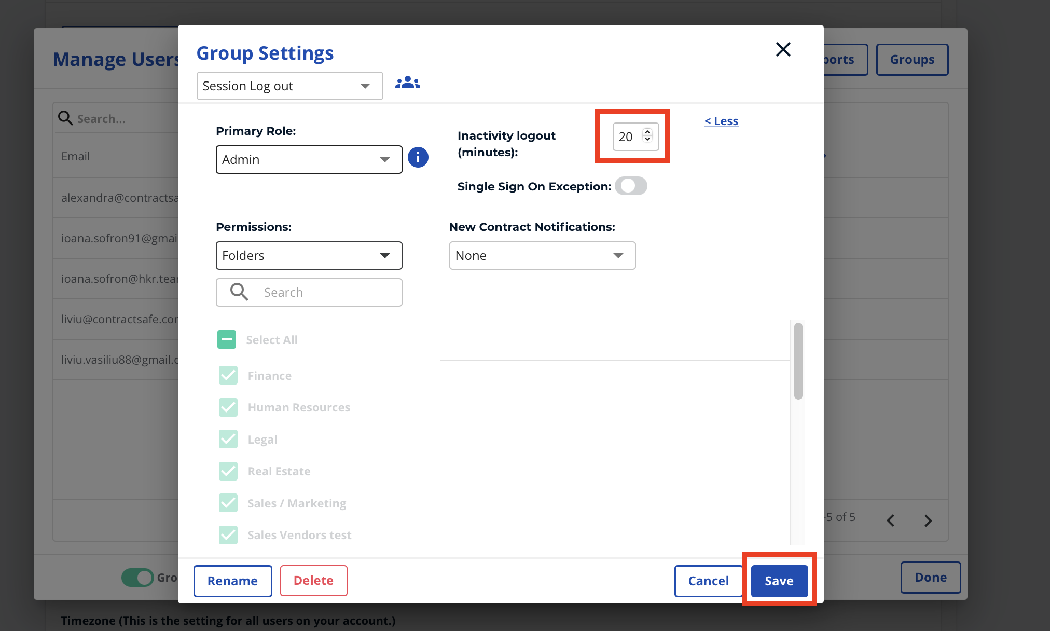Uncheck the Legal folder permission
Image resolution: width=1050 pixels, height=631 pixels.
click(228, 439)
